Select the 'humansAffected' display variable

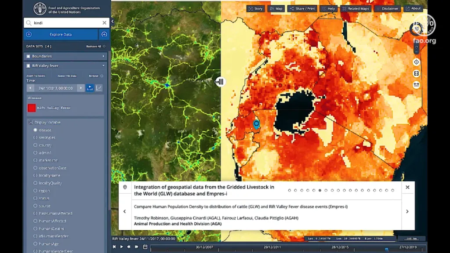35,221
